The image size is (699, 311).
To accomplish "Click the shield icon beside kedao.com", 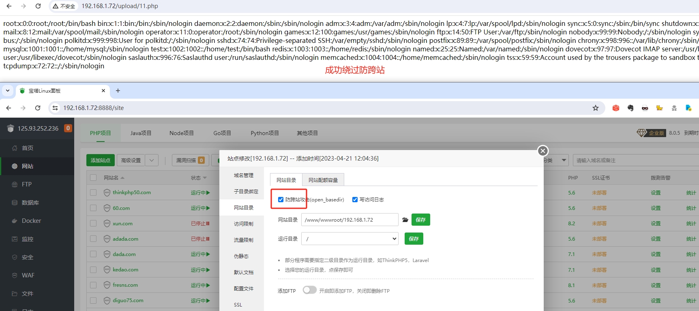I will [x=107, y=269].
